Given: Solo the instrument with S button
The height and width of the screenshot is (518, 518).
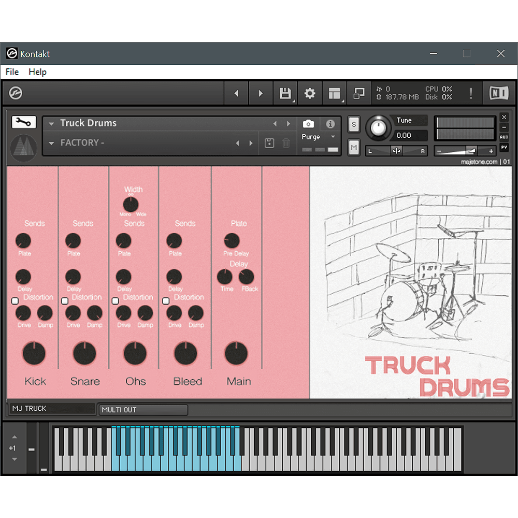Looking at the screenshot, I should [354, 124].
